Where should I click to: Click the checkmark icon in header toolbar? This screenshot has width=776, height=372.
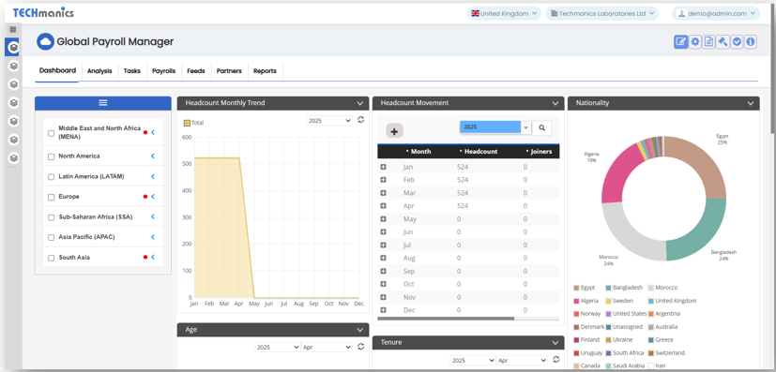[737, 42]
